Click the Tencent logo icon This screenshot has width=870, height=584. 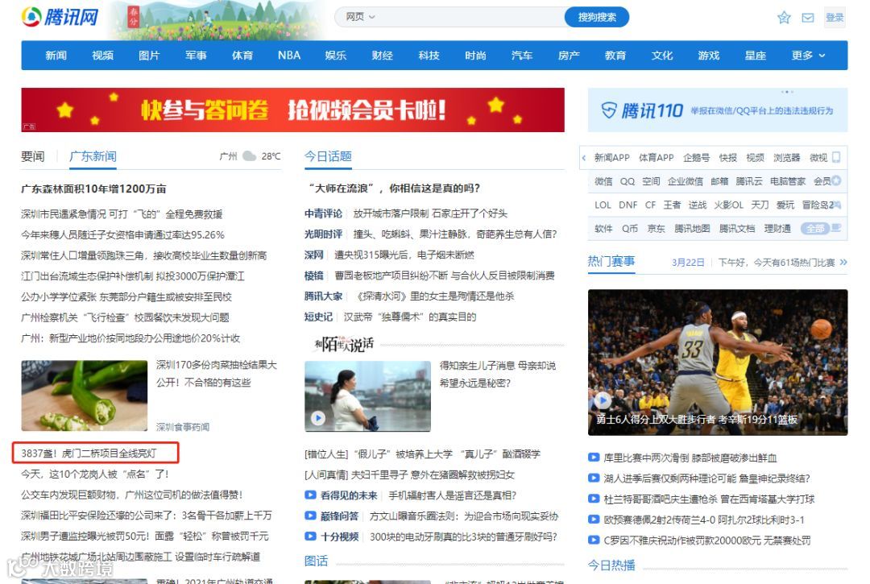[x=31, y=17]
